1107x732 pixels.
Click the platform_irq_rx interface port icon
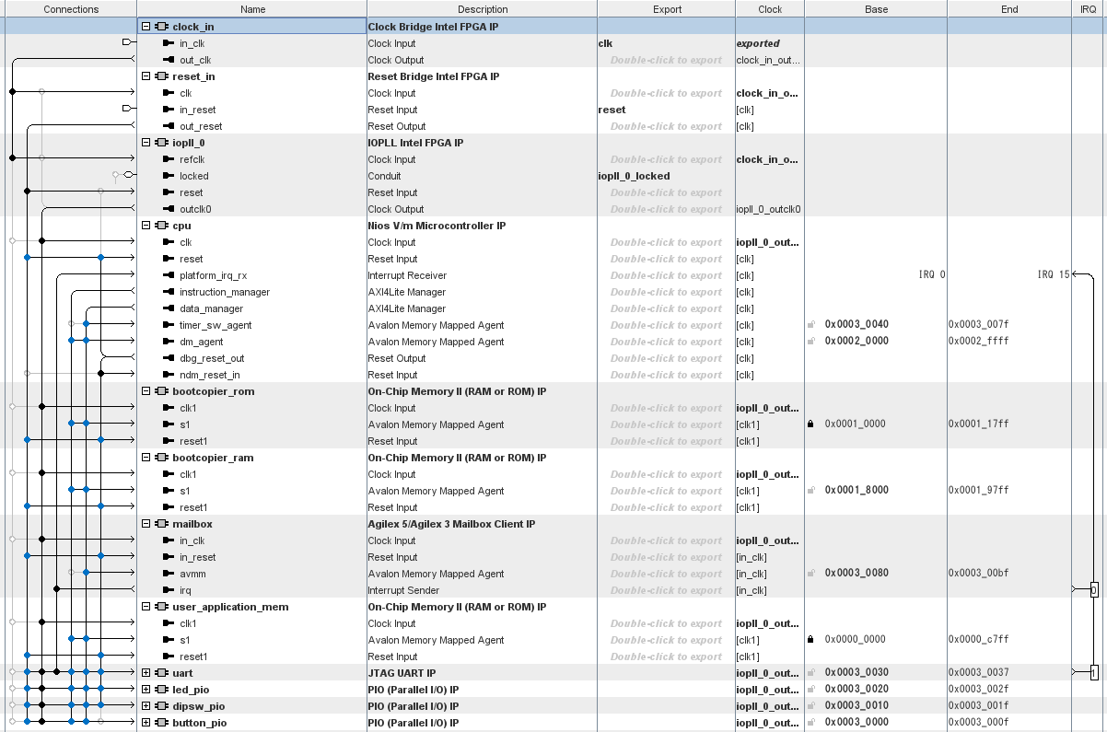[x=169, y=275]
